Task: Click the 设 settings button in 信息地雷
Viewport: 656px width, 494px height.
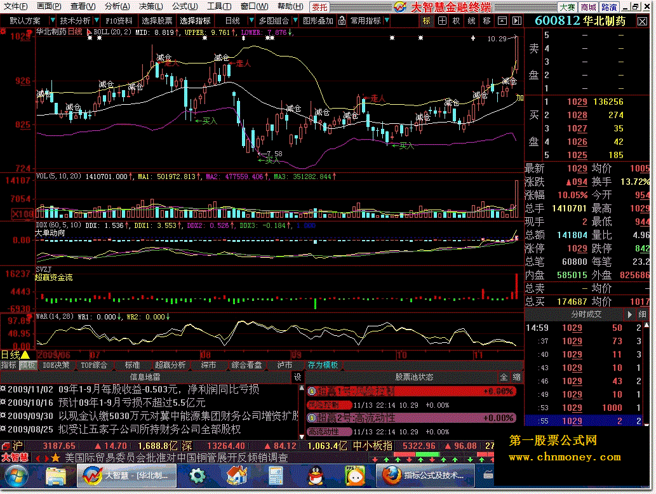Action: (x=297, y=377)
